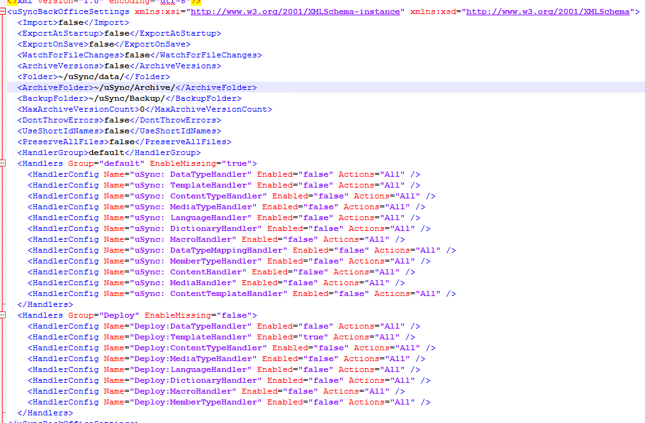
Task: Click the uSync: DictionaryHandler config line
Action: tap(229, 228)
